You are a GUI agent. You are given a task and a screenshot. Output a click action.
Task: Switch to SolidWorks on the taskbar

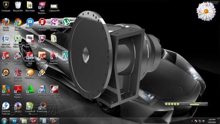[x=34, y=121]
